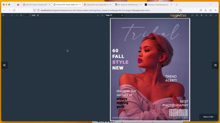This screenshot has height=123, width=220.
Task: Switch to Checkout ThemeNcode LLC tab
Action: click(x=158, y=4)
